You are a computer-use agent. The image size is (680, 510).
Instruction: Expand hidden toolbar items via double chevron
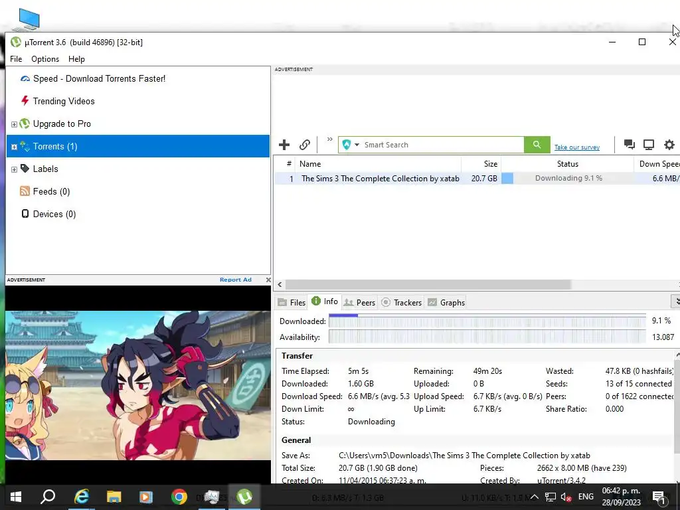point(330,139)
